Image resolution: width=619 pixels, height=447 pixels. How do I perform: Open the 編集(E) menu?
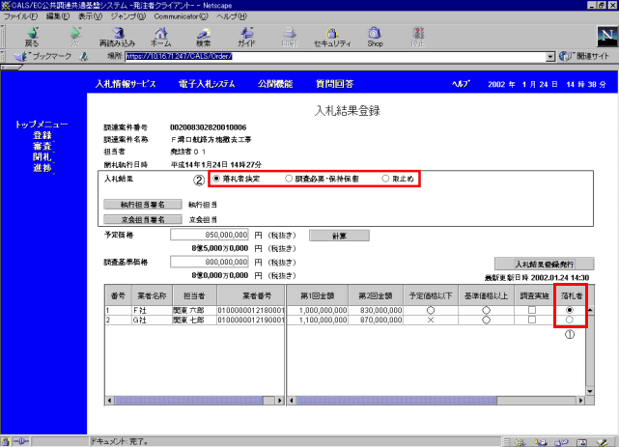[x=58, y=16]
